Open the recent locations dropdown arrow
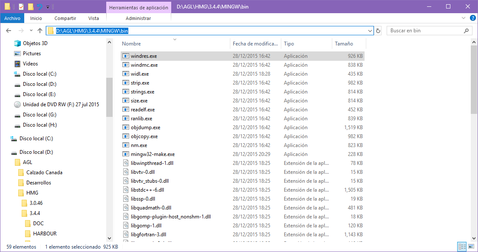The width and height of the screenshot is (478, 252). (31, 31)
